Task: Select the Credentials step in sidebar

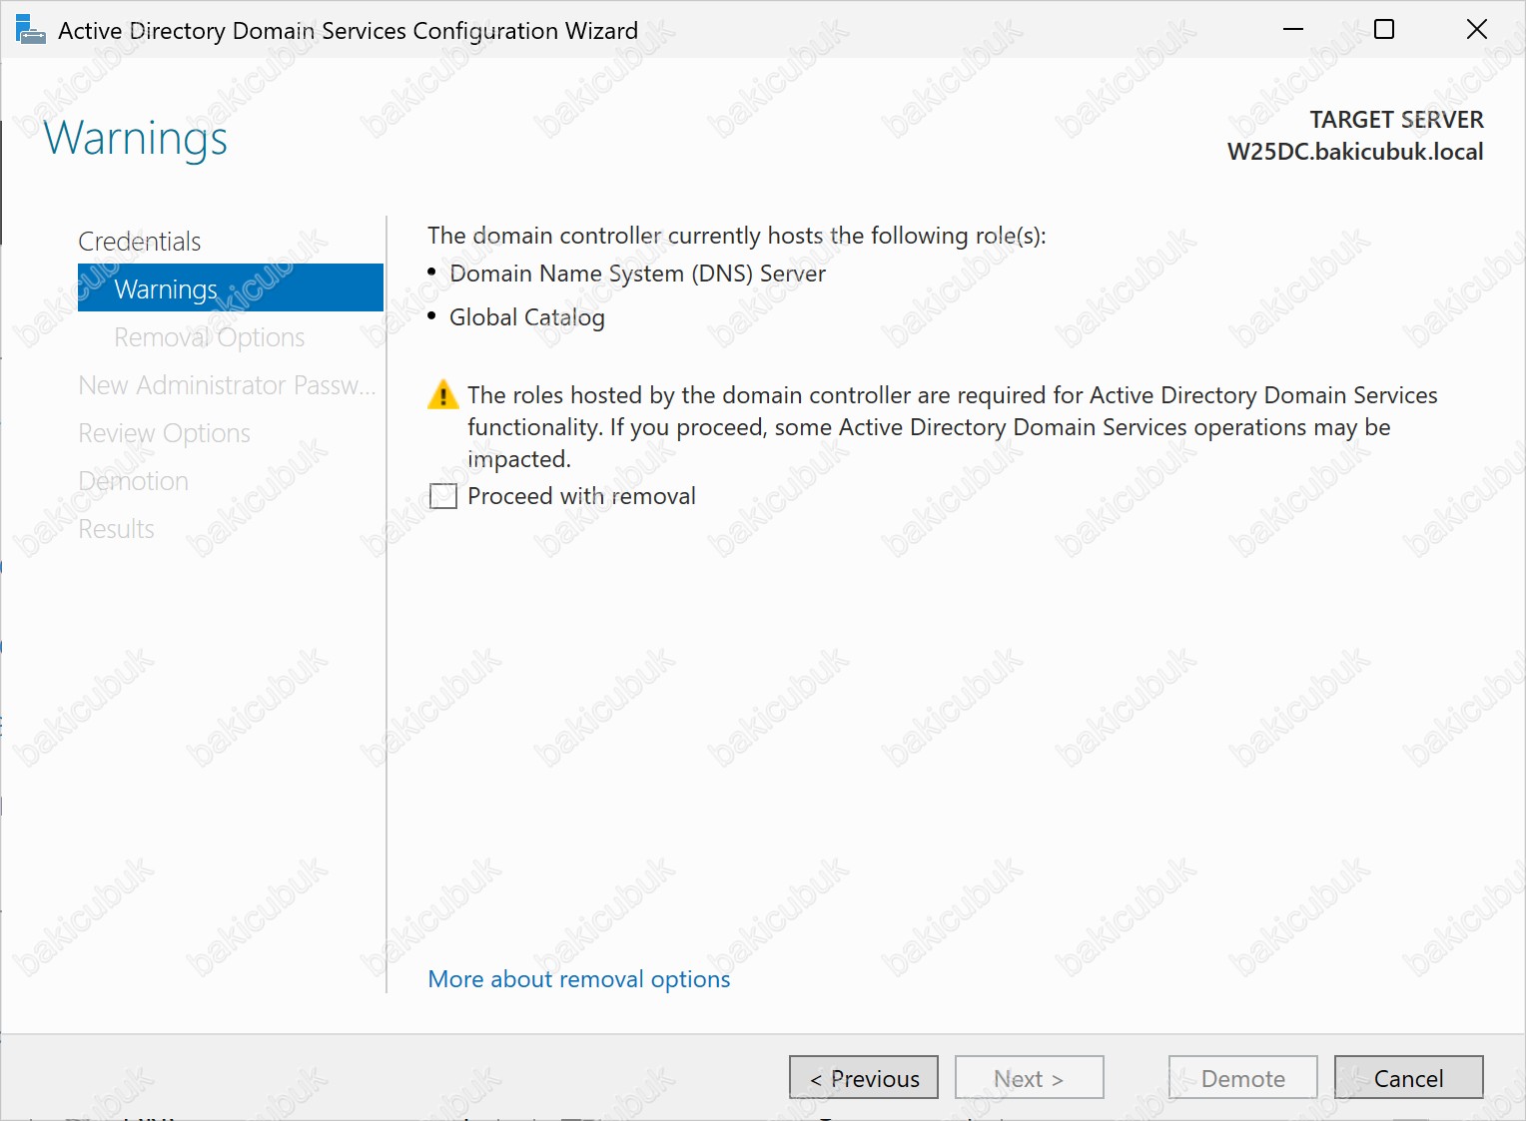Action: click(x=140, y=242)
